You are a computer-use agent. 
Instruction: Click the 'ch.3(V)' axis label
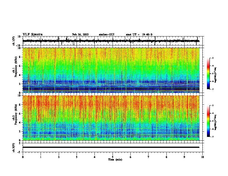pos(14,148)
